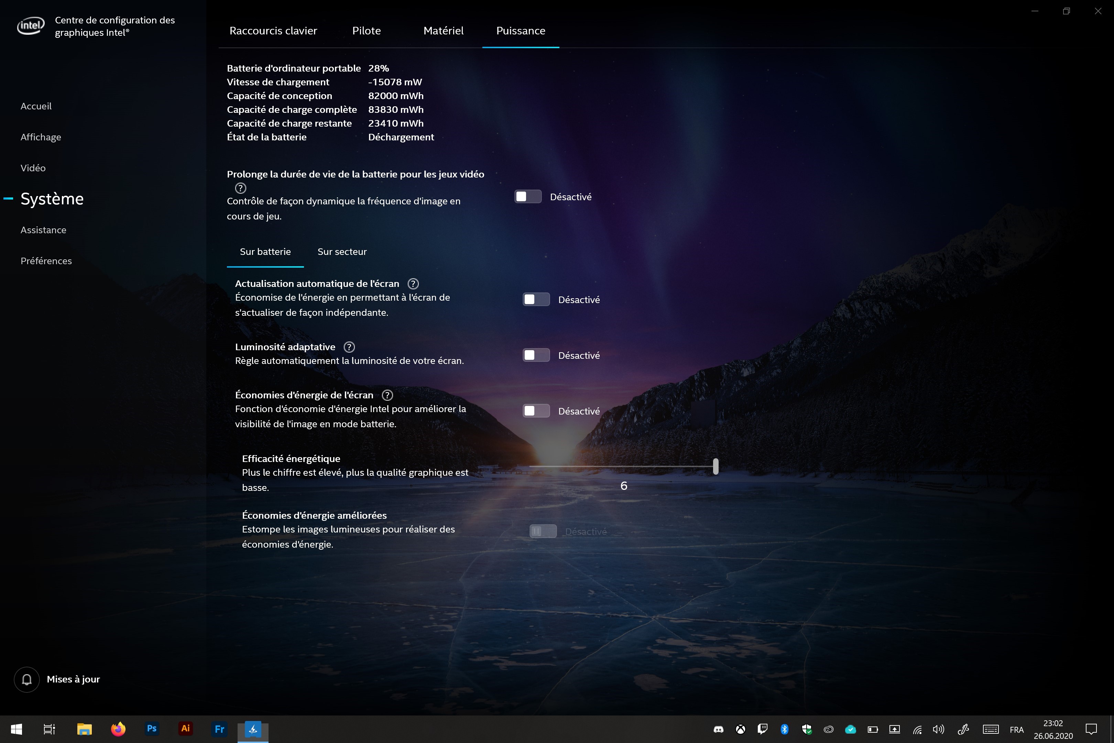Click the Efficacité énergétique slider handle
Image resolution: width=1114 pixels, height=743 pixels.
point(715,466)
